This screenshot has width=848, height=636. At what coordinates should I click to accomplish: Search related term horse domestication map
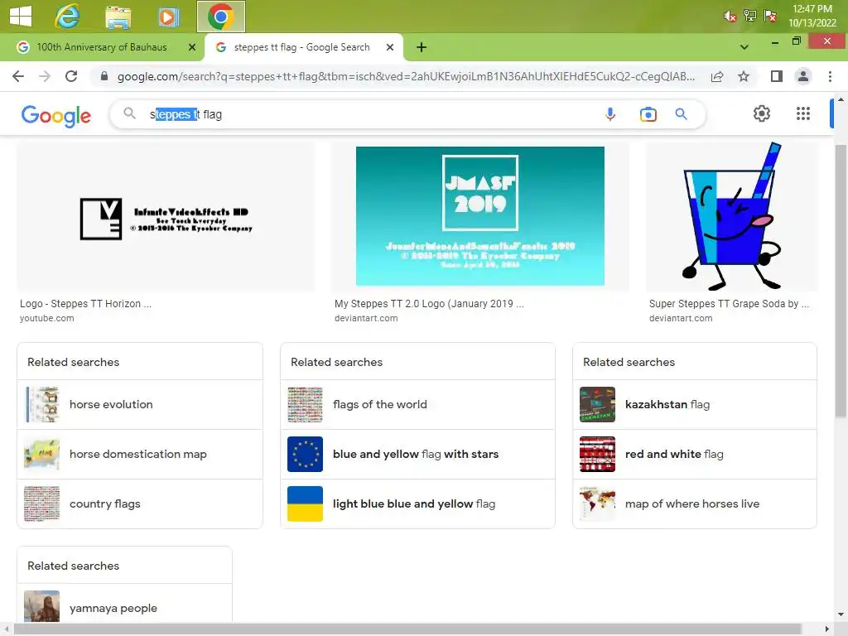[x=140, y=455]
